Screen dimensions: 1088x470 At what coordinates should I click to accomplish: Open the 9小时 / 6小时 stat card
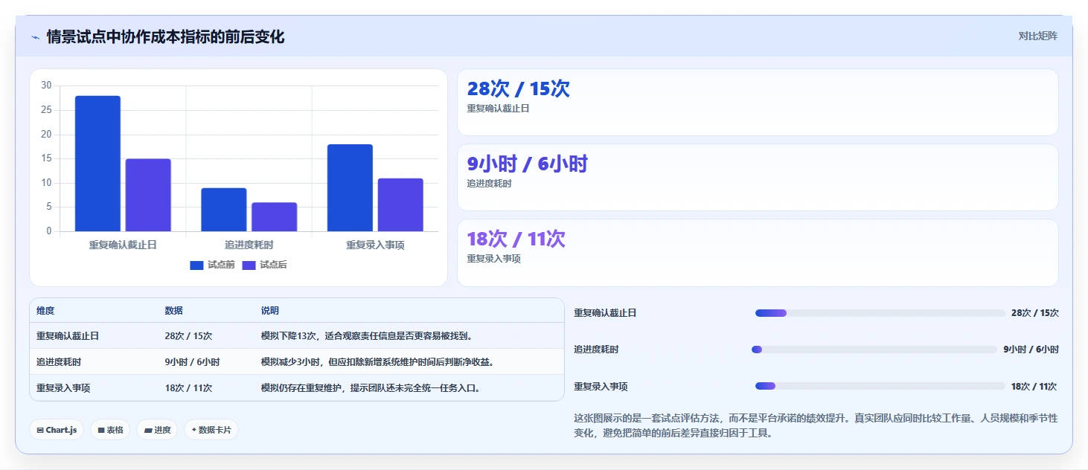758,178
